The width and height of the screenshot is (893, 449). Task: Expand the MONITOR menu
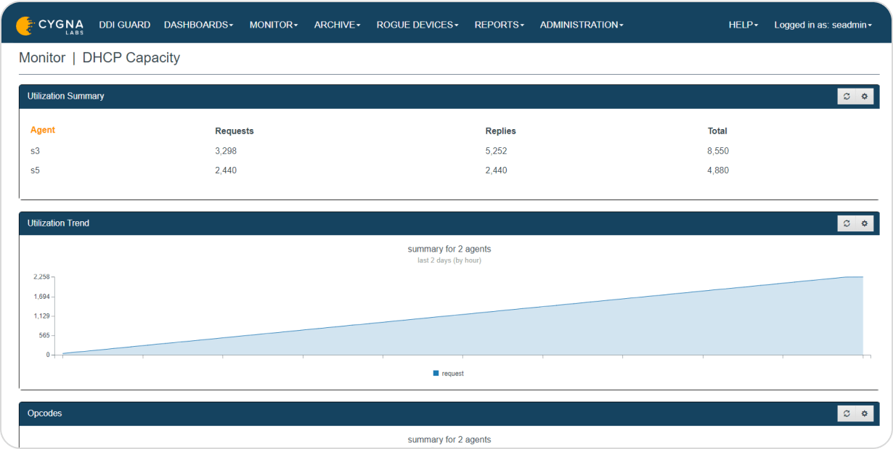point(273,24)
